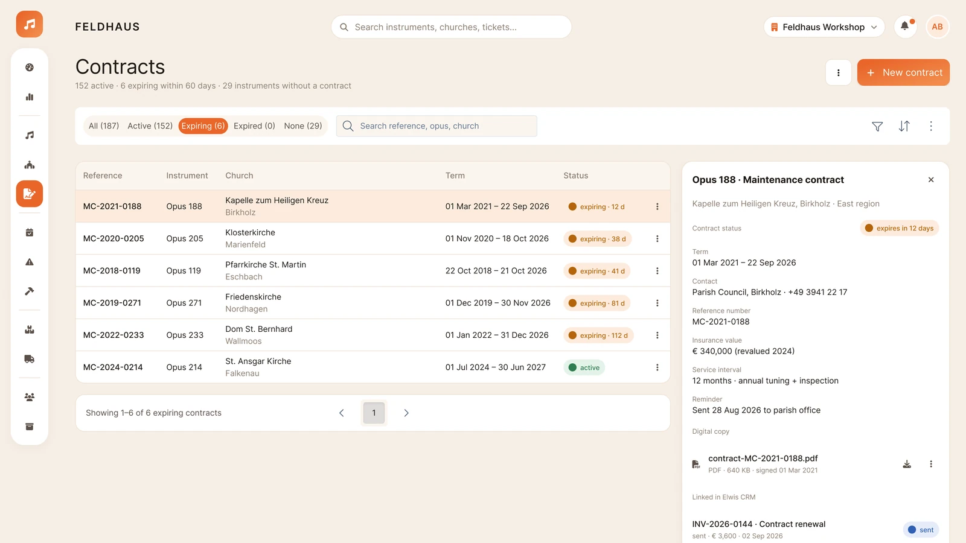Click Opus 119 instrument cell
This screenshot has width=966, height=543.
coord(184,271)
